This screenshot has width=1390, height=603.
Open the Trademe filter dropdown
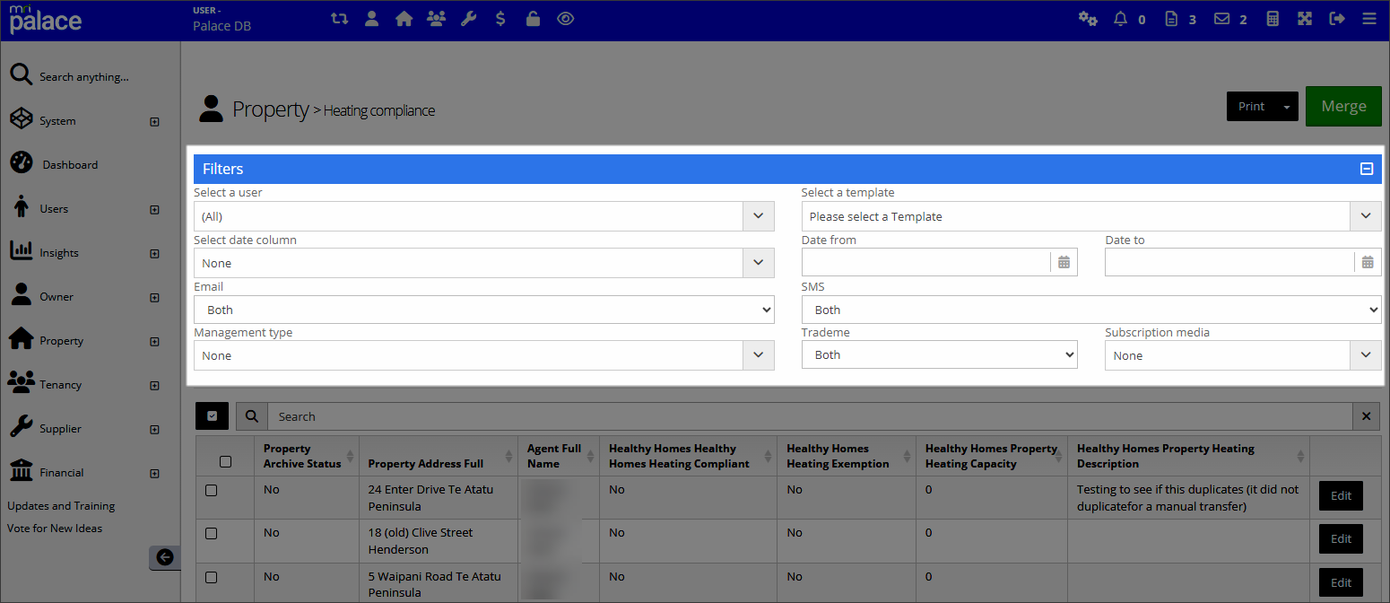tap(939, 354)
